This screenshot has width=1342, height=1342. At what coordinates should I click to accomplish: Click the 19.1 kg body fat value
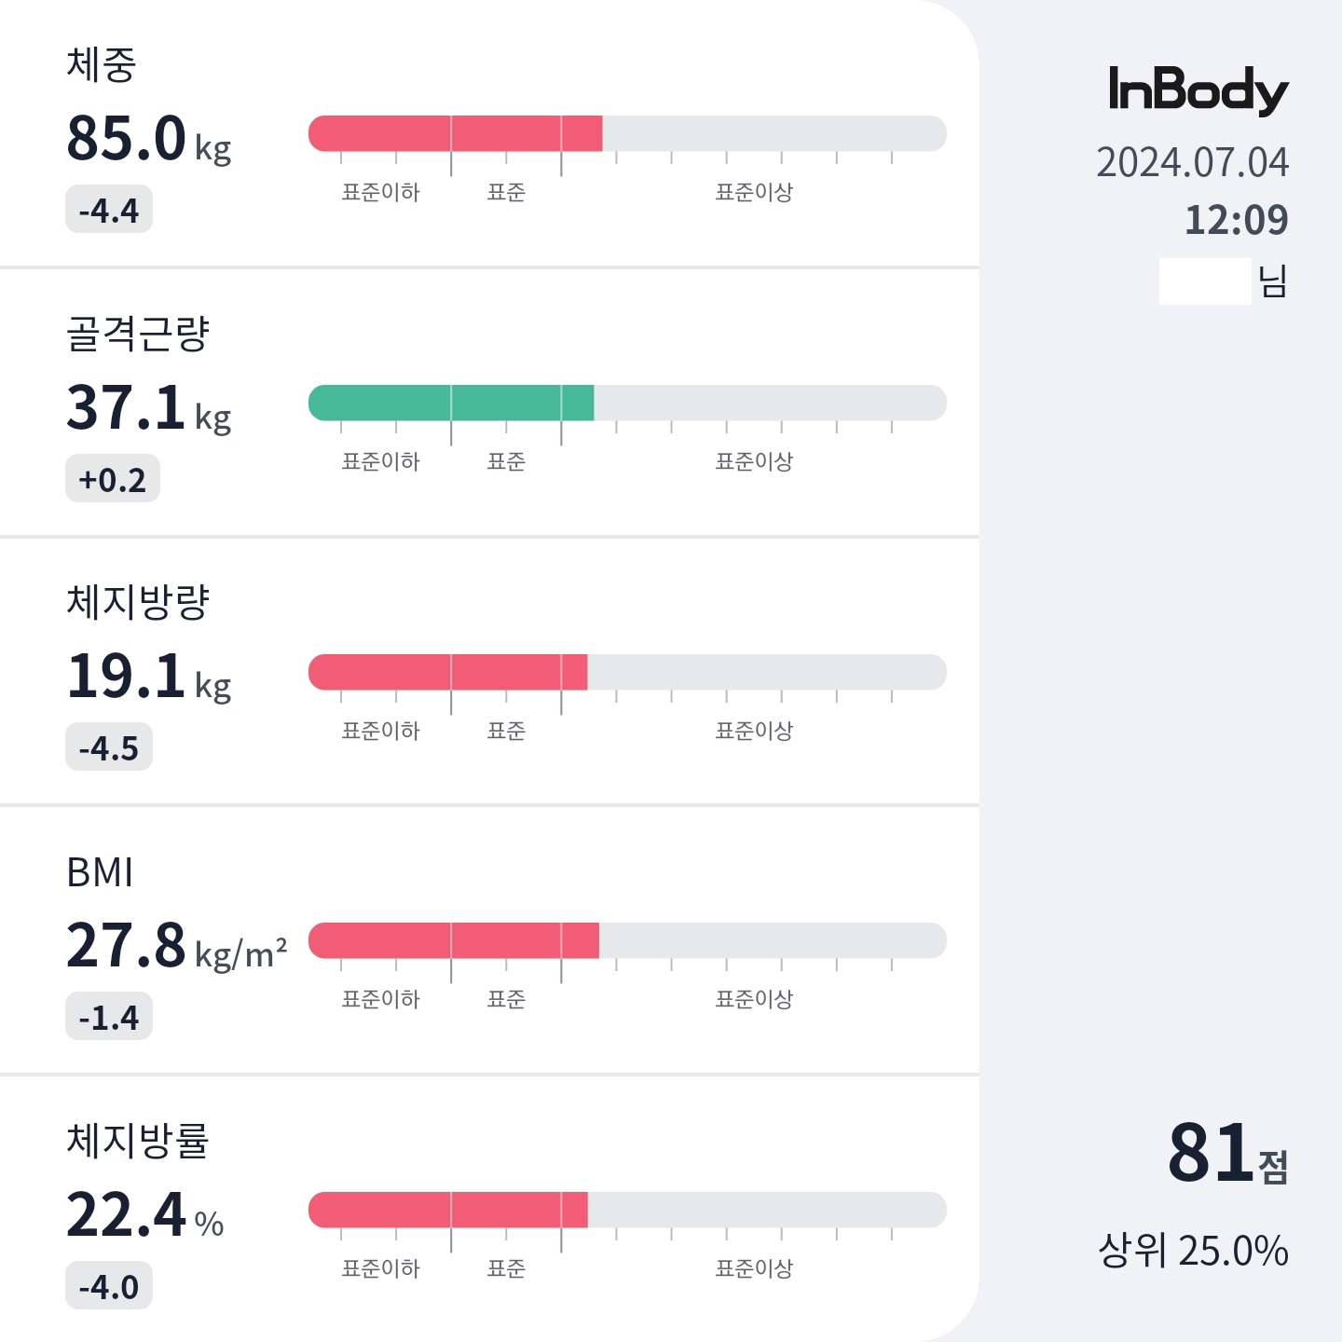point(148,677)
